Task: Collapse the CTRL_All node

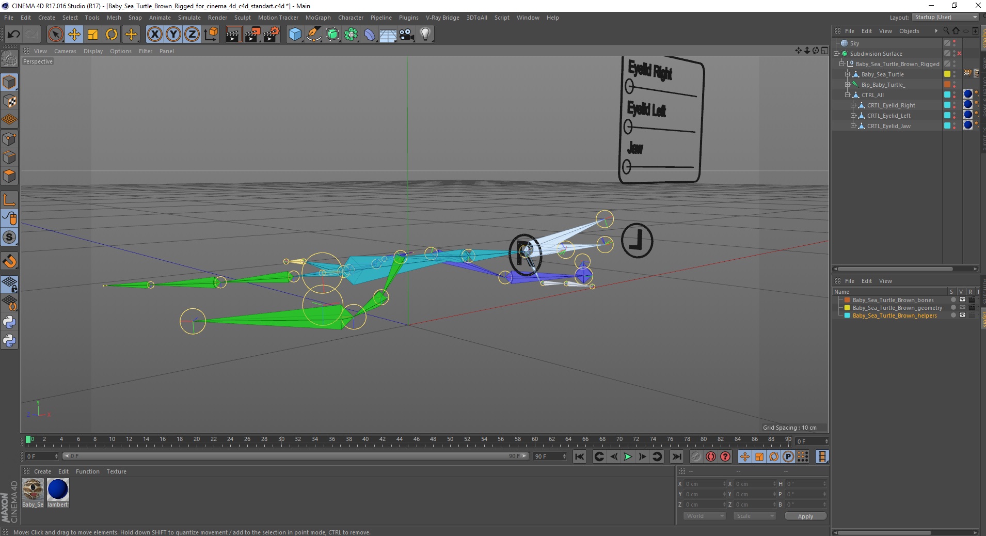Action: click(x=848, y=95)
